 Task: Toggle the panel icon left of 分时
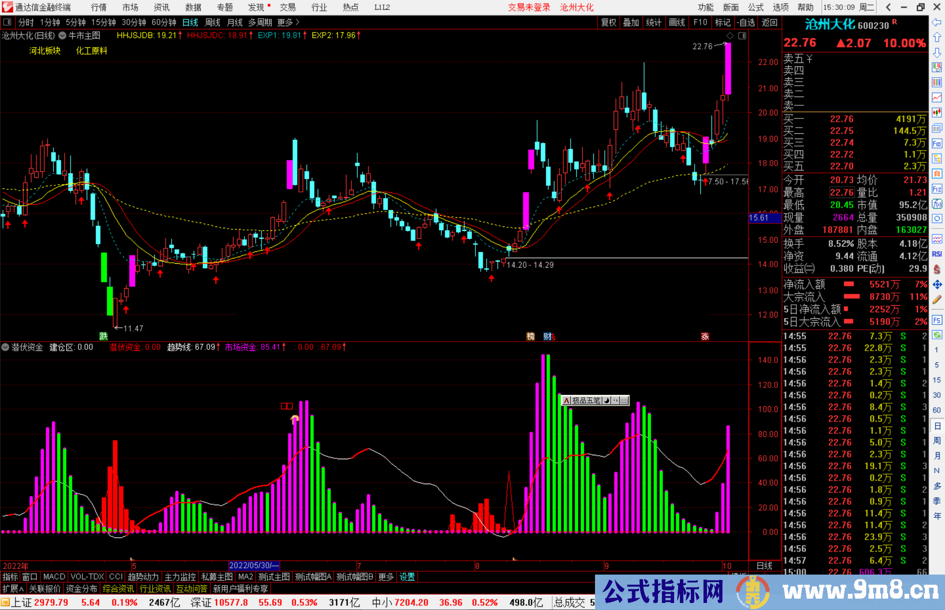click(x=7, y=22)
